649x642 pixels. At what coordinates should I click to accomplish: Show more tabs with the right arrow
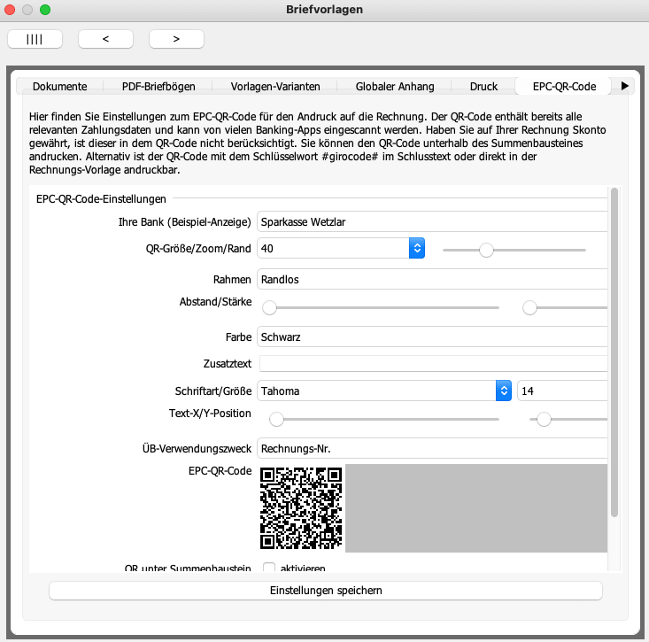624,86
